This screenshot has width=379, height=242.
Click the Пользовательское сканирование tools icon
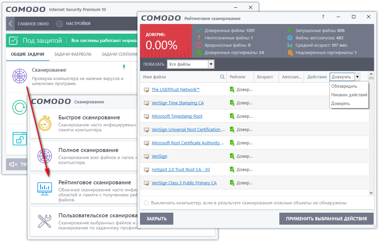[45, 221]
